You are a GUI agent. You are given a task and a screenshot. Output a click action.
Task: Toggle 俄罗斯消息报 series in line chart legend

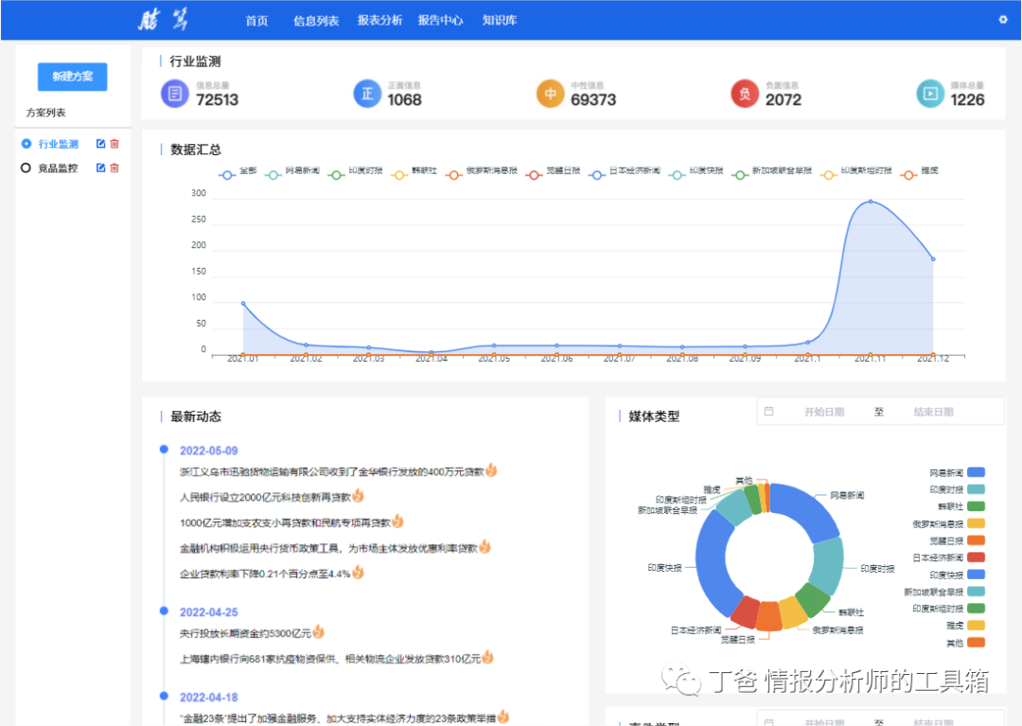click(x=482, y=172)
